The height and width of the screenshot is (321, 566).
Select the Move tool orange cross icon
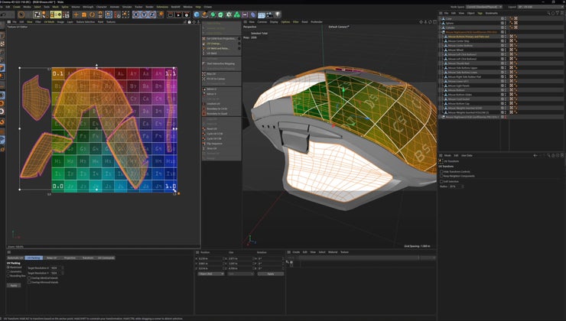76,15
